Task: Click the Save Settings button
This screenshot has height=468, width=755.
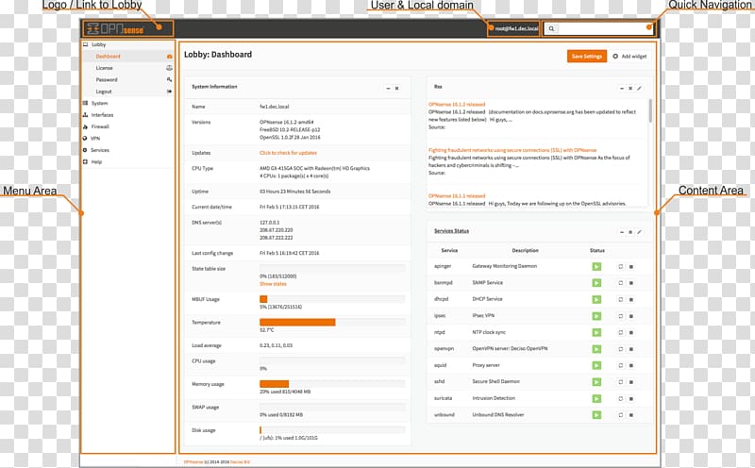Action: coord(586,57)
